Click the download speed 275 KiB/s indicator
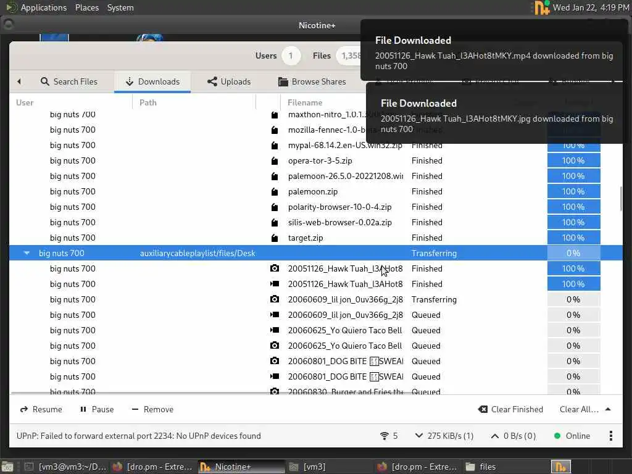The height and width of the screenshot is (474, 632). 444,436
